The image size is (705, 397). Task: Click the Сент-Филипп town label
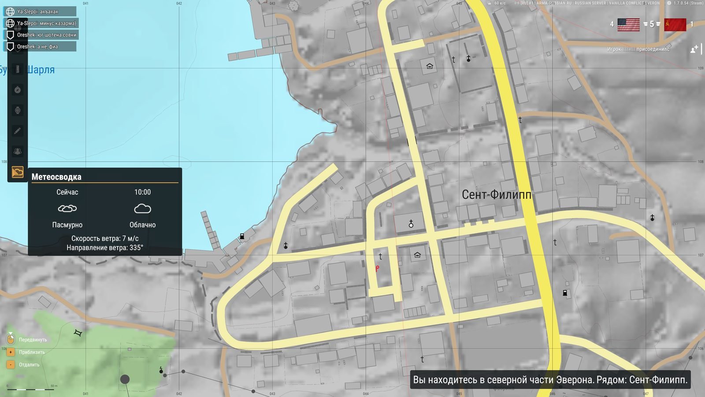[x=496, y=195]
